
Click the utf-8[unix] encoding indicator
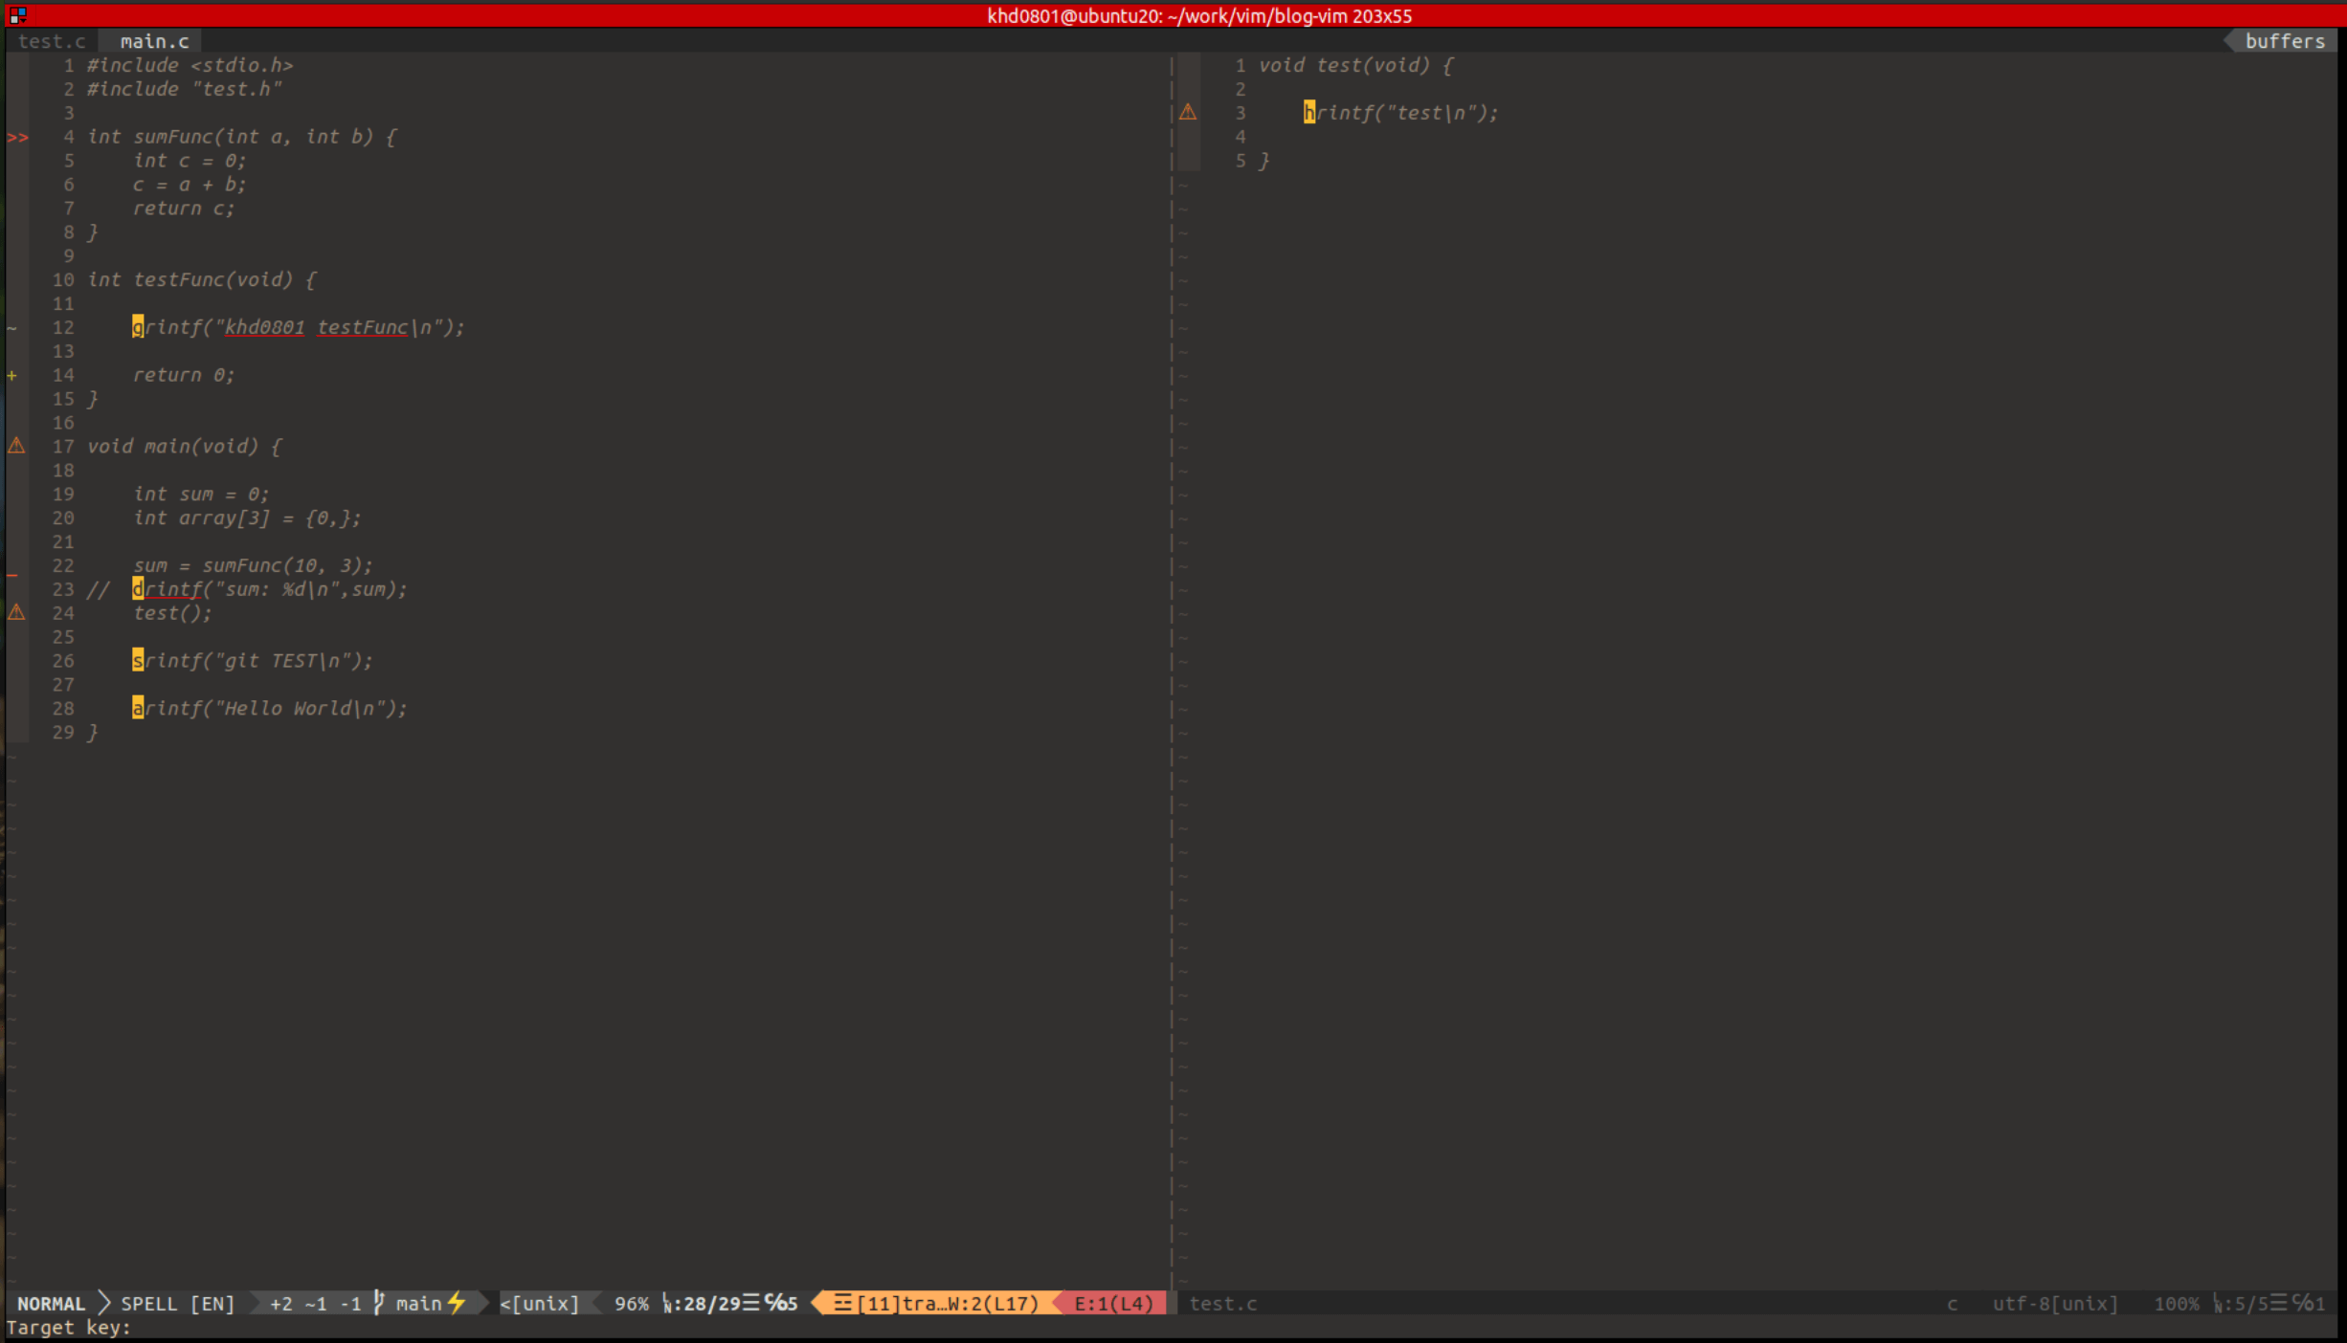[x=2054, y=1304]
